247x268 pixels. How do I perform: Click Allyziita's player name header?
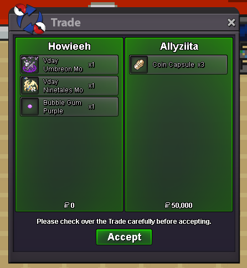pos(179,46)
